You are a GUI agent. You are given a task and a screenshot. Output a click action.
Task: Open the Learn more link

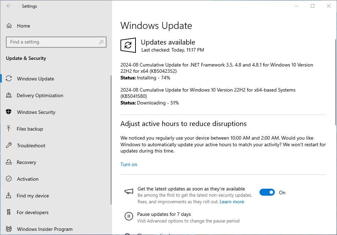(x=232, y=202)
